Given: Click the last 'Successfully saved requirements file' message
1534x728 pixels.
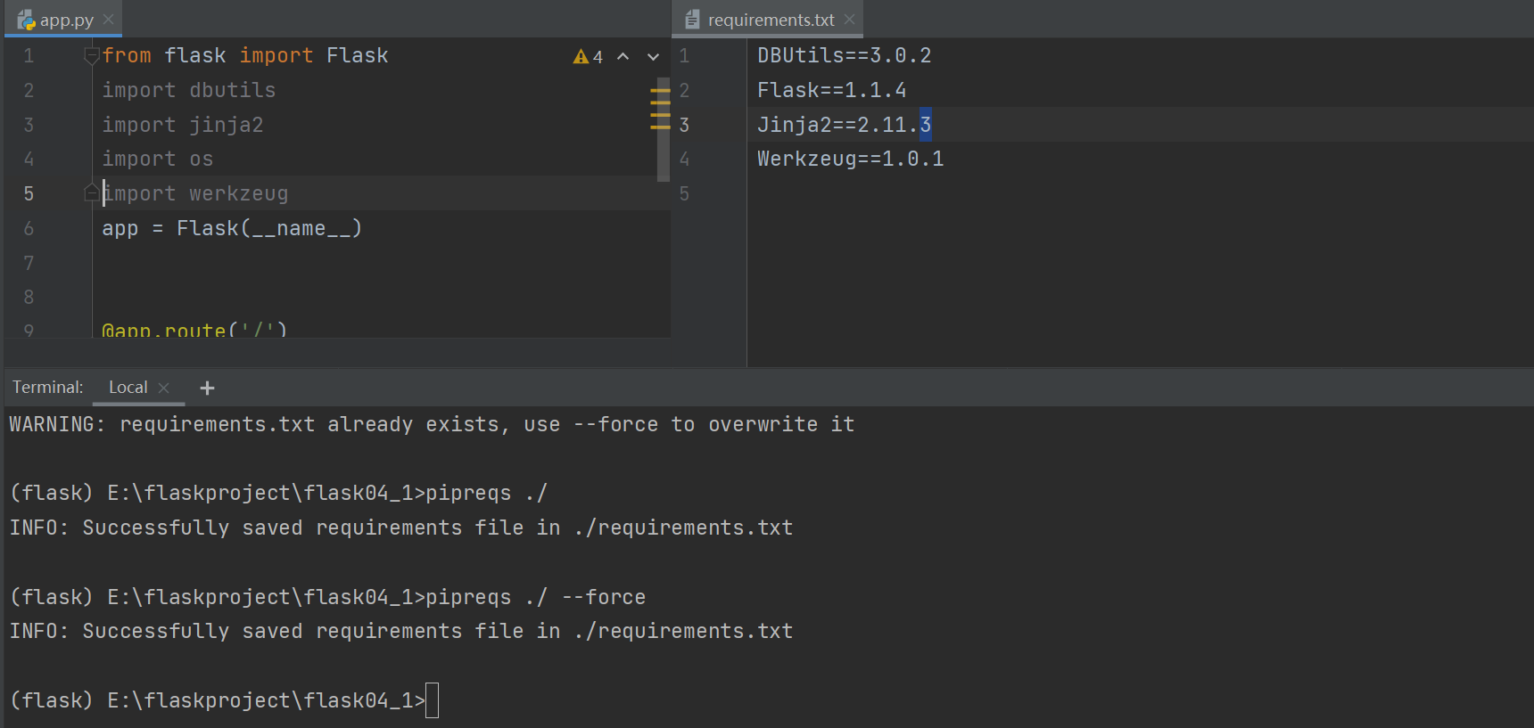Looking at the screenshot, I should pyautogui.click(x=401, y=631).
